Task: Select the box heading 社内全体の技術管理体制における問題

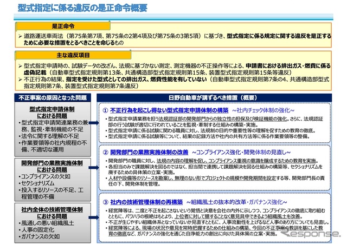Action: (x=52, y=213)
